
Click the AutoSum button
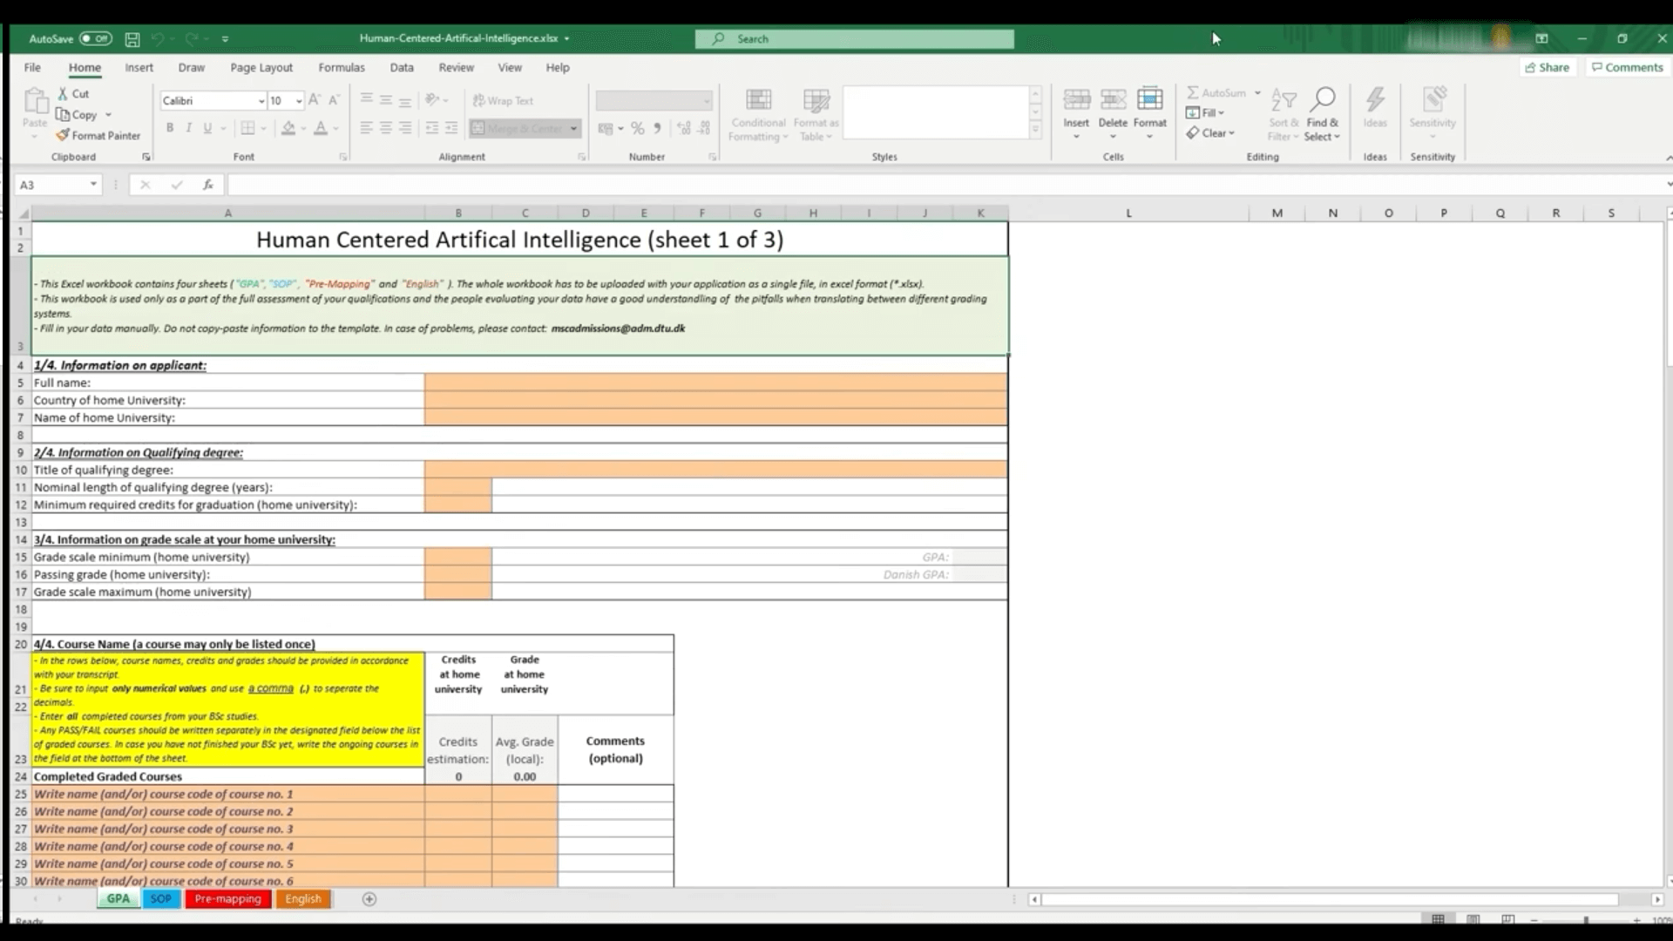coord(1216,92)
